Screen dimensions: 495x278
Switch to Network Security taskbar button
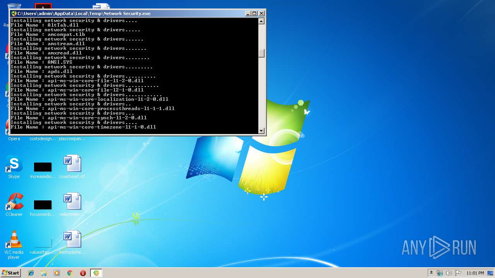(96, 273)
